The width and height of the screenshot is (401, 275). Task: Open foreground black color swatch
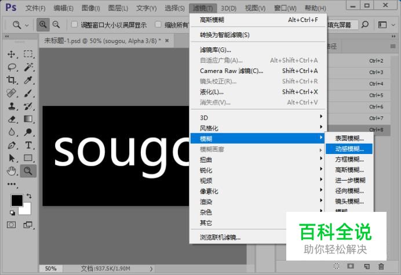pyautogui.click(x=16, y=200)
